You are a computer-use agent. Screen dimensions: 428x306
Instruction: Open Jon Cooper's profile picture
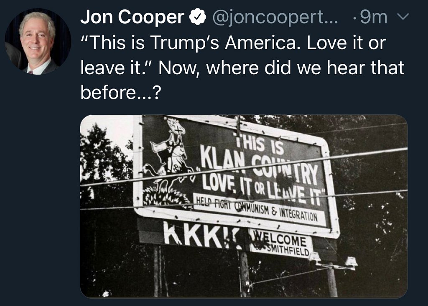click(38, 42)
